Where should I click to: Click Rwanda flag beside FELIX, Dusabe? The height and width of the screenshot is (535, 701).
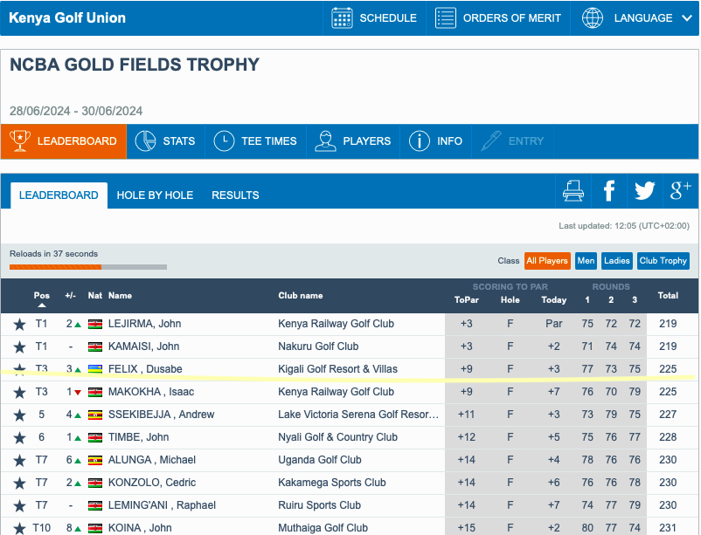coord(95,370)
